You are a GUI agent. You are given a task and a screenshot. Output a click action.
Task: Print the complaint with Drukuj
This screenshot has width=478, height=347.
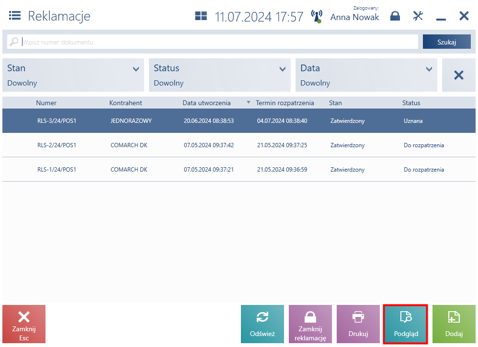358,324
